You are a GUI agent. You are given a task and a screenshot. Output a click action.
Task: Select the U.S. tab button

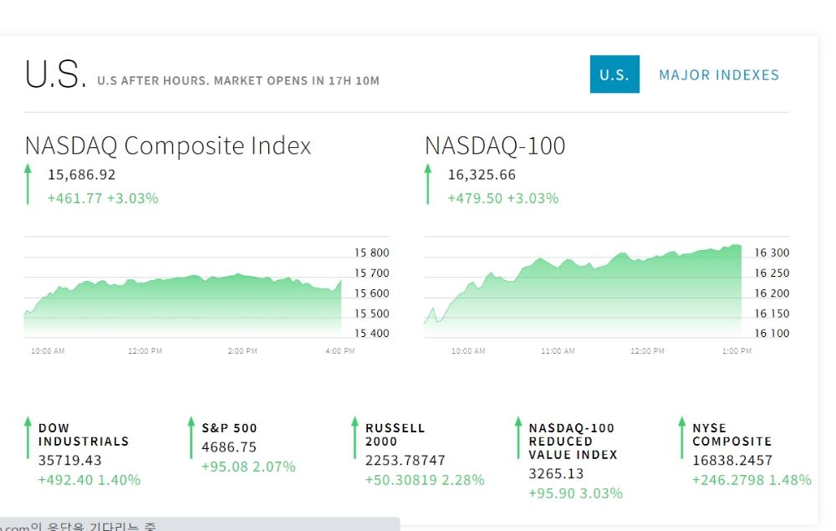point(614,74)
